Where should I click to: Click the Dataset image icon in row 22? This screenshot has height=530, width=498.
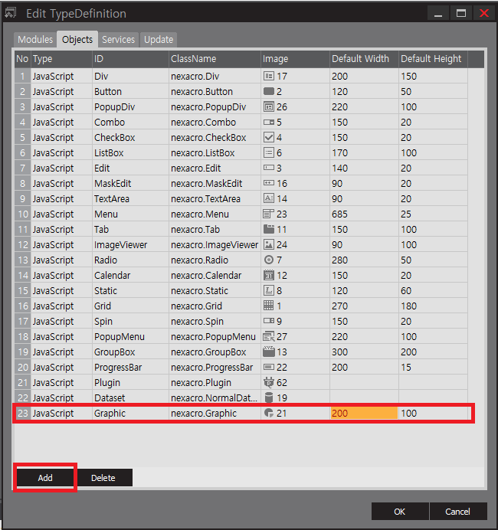tap(268, 397)
